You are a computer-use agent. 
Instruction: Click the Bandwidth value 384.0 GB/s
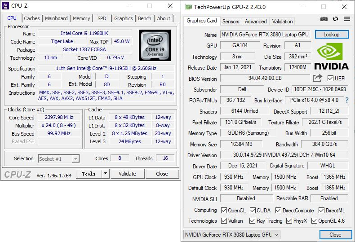coord(324,144)
